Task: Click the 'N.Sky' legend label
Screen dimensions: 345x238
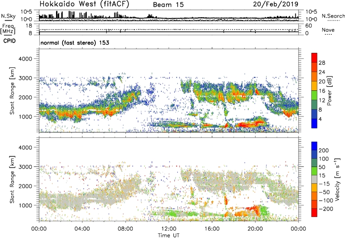Action: 8,16
